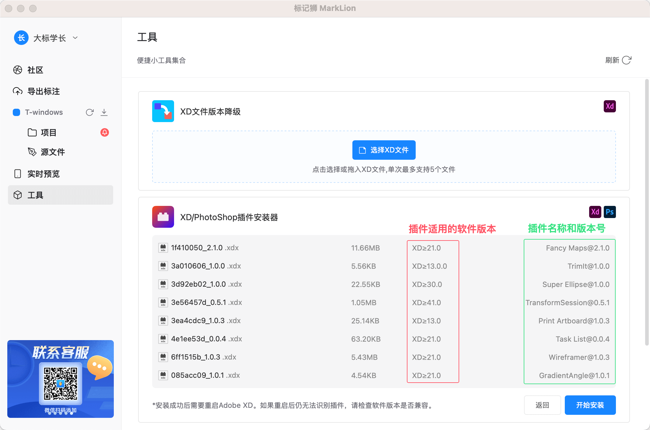
Task: Click the 导出标注 upload icon
Action: 18,91
